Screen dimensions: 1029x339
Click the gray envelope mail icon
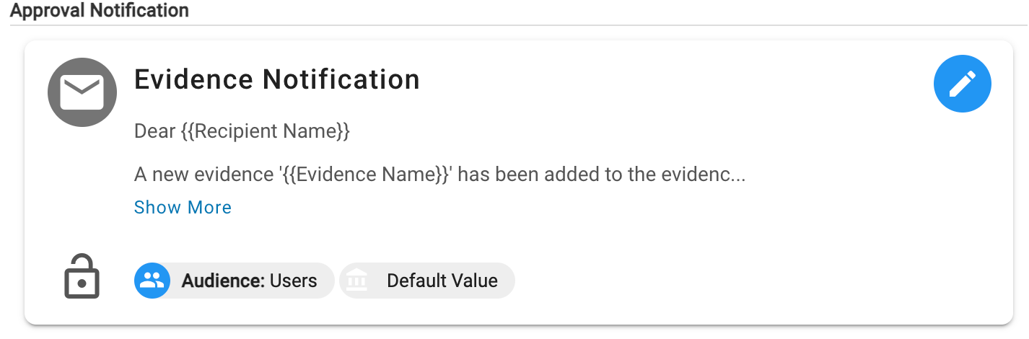82,92
